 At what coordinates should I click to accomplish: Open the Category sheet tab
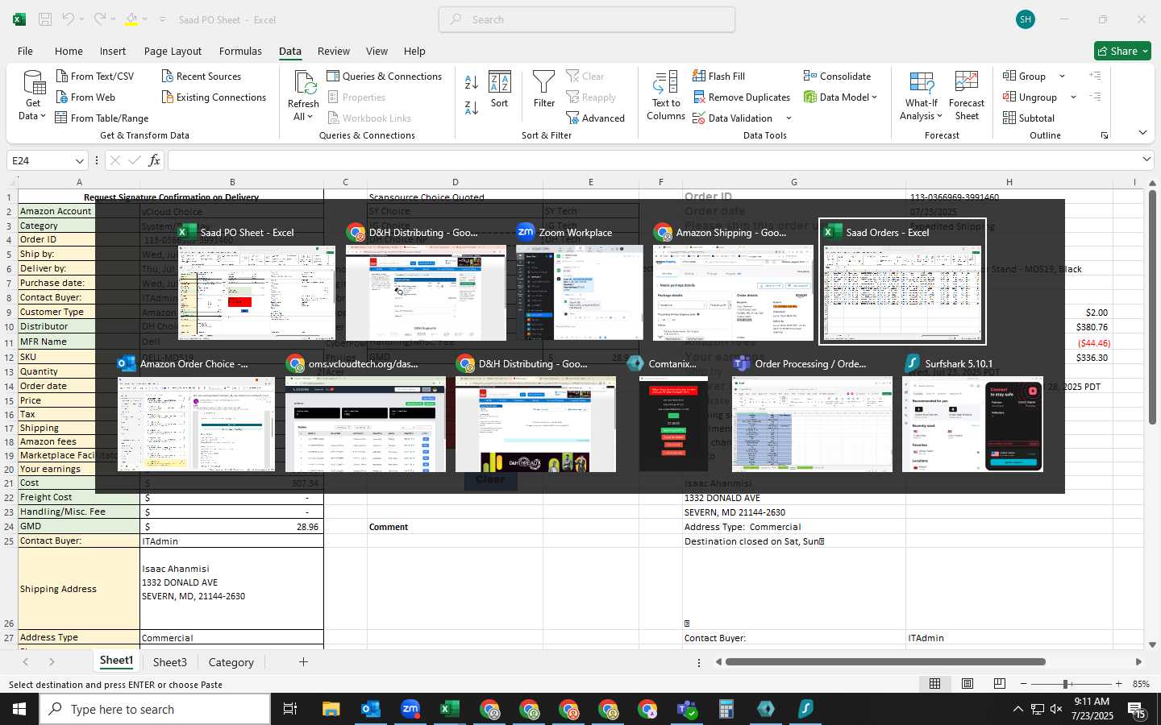point(231,662)
